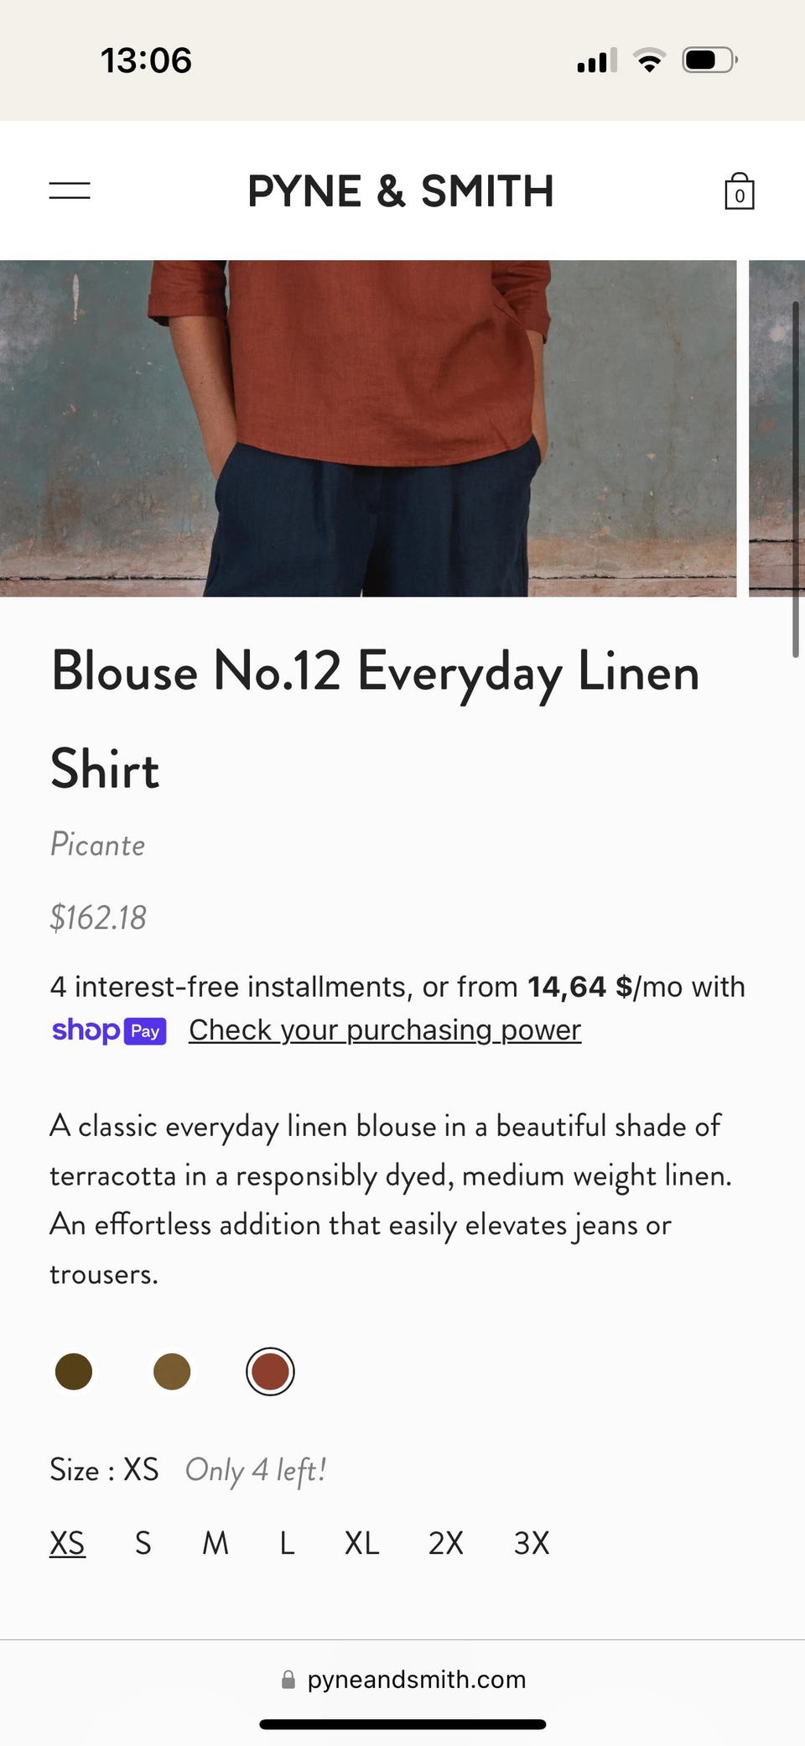The height and width of the screenshot is (1746, 805).
Task: Tap the cellular signal bars icon
Action: pyautogui.click(x=597, y=60)
